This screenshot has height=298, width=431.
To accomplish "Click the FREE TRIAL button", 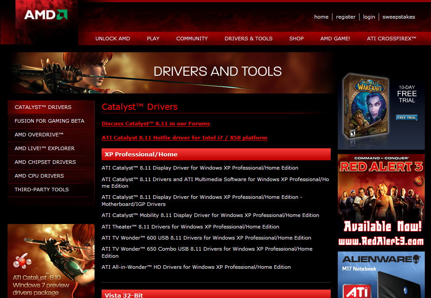I will click(x=407, y=118).
